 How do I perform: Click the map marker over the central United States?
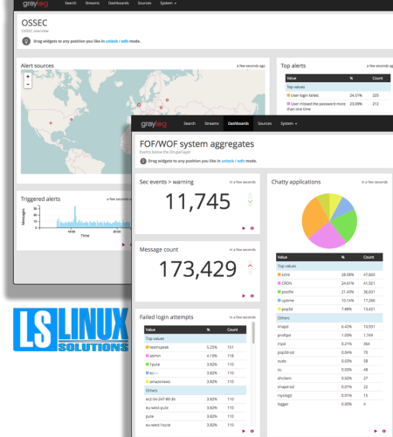click(x=51, y=123)
